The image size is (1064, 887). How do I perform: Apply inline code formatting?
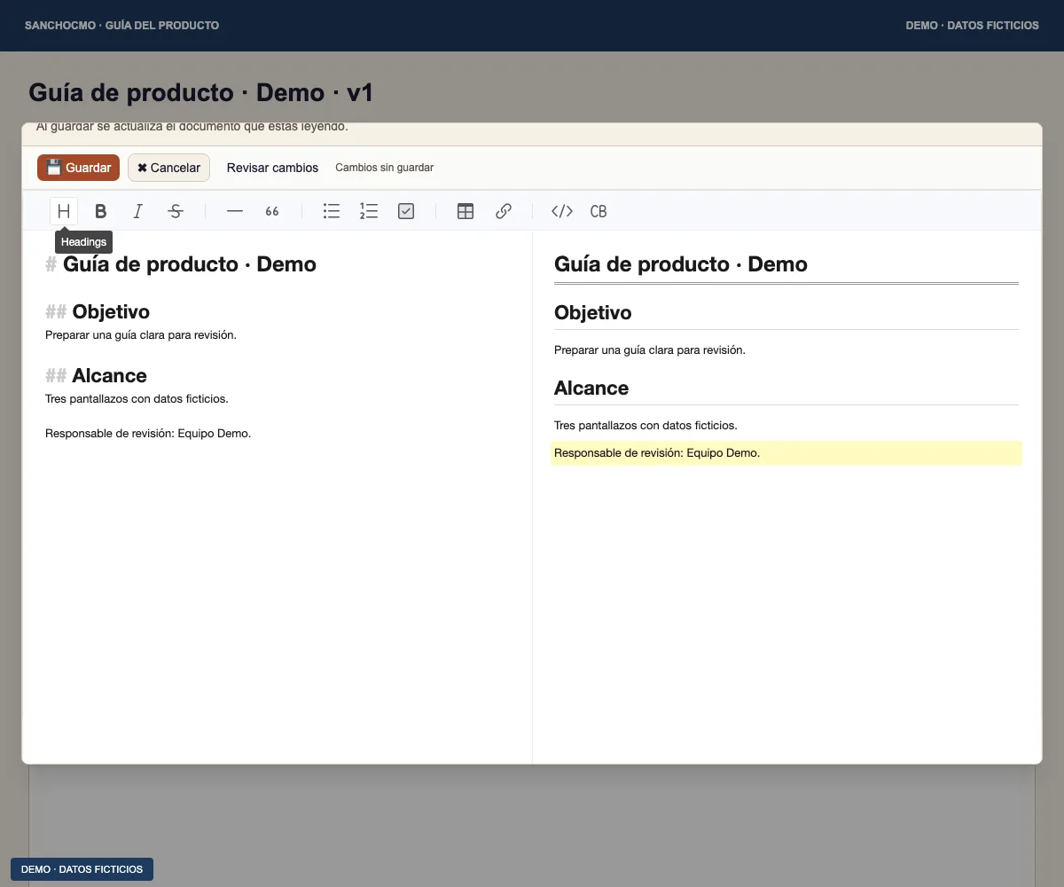562,211
